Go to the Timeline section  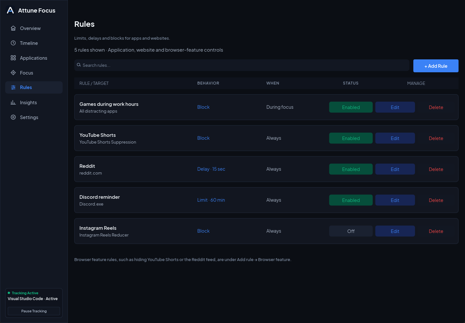(34, 43)
